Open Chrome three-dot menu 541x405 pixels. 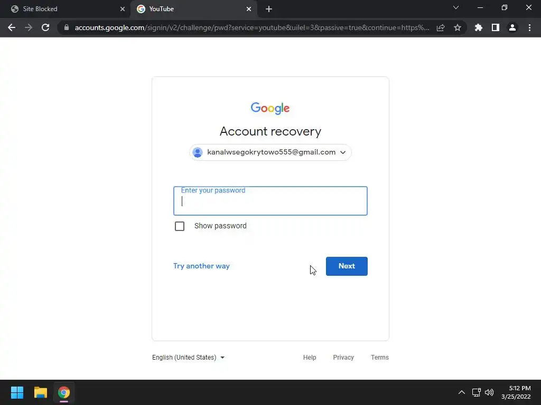tap(529, 27)
